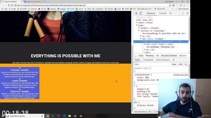Image resolution: width=211 pixels, height=118 pixels.
Task: Expand the margin shorthand triangle
Action: [x=146, y=89]
